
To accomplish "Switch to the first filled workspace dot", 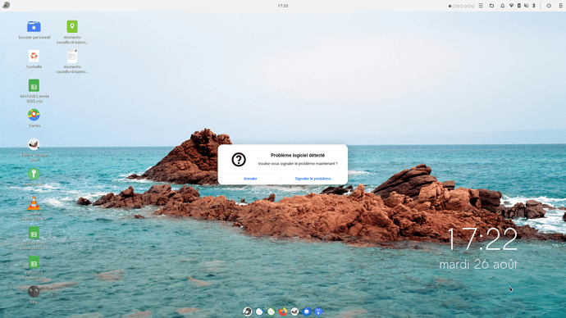I will [450, 6].
